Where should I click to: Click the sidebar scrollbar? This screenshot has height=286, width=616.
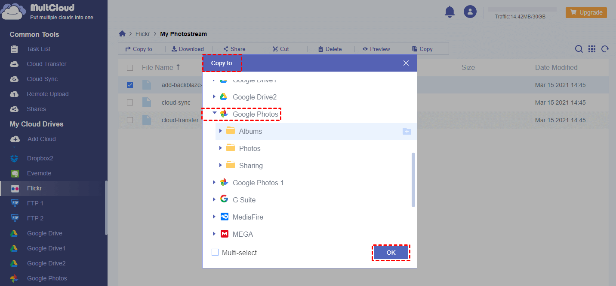point(106,208)
